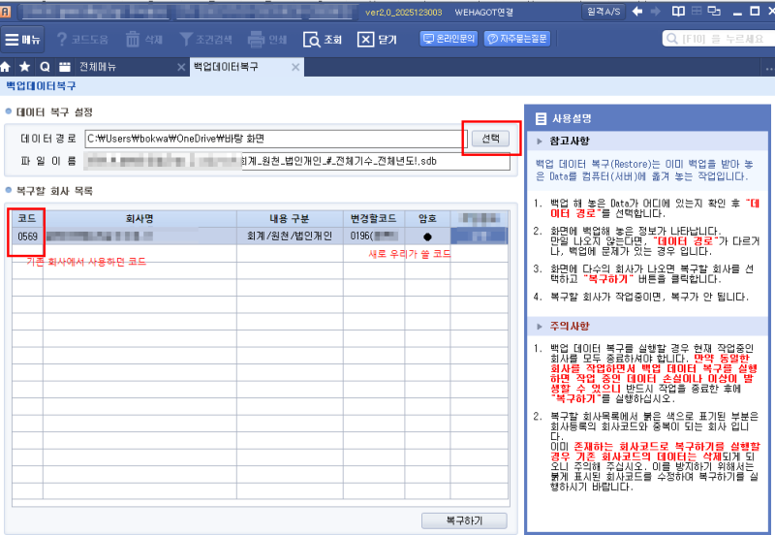Click the 사용설명 panel header icon
Screen dimensions: 775x535
pos(542,118)
